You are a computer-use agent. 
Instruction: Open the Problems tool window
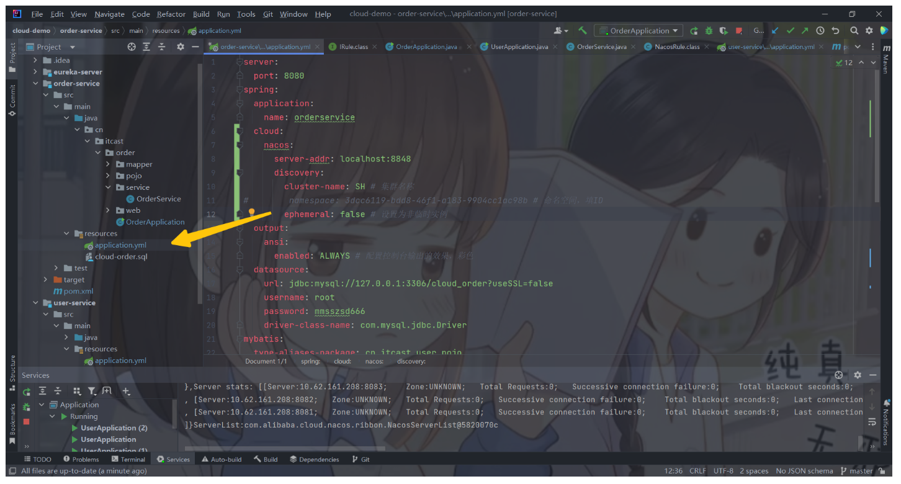(81, 459)
